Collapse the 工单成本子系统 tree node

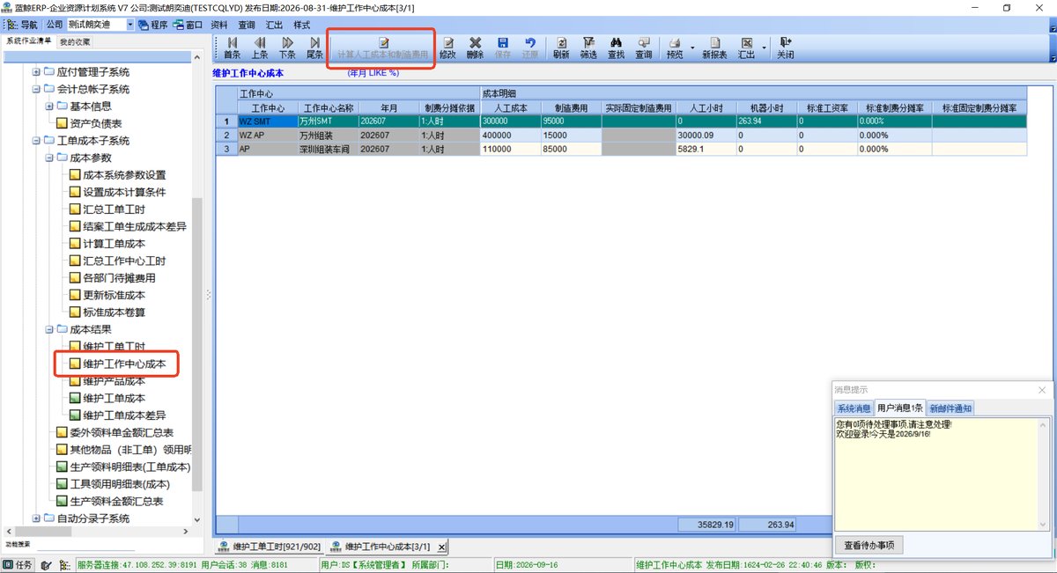coord(36,141)
